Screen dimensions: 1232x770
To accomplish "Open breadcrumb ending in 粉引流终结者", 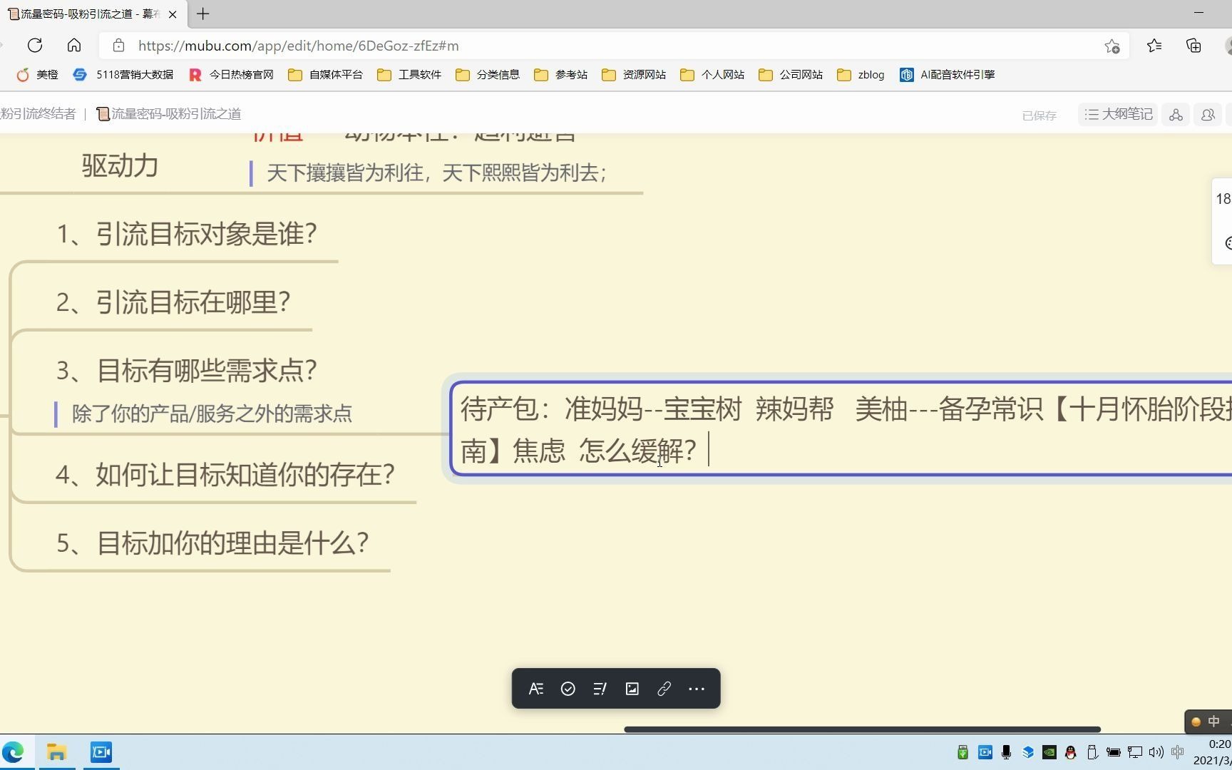I will pos(38,114).
